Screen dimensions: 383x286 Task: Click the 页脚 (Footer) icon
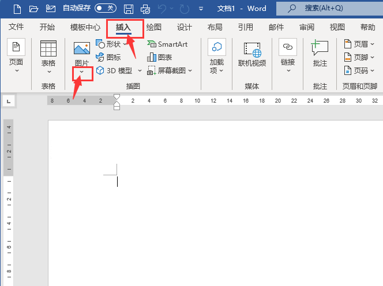click(348, 57)
